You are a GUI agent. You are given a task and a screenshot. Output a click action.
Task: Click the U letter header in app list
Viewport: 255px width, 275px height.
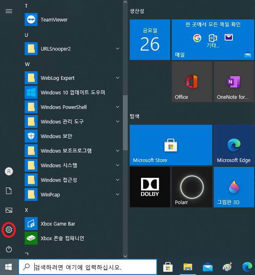(26, 35)
